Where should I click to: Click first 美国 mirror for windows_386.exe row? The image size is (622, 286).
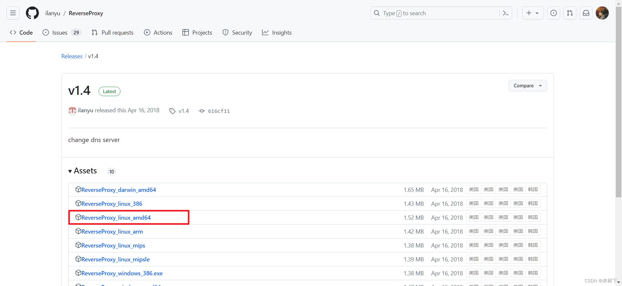[x=474, y=273]
